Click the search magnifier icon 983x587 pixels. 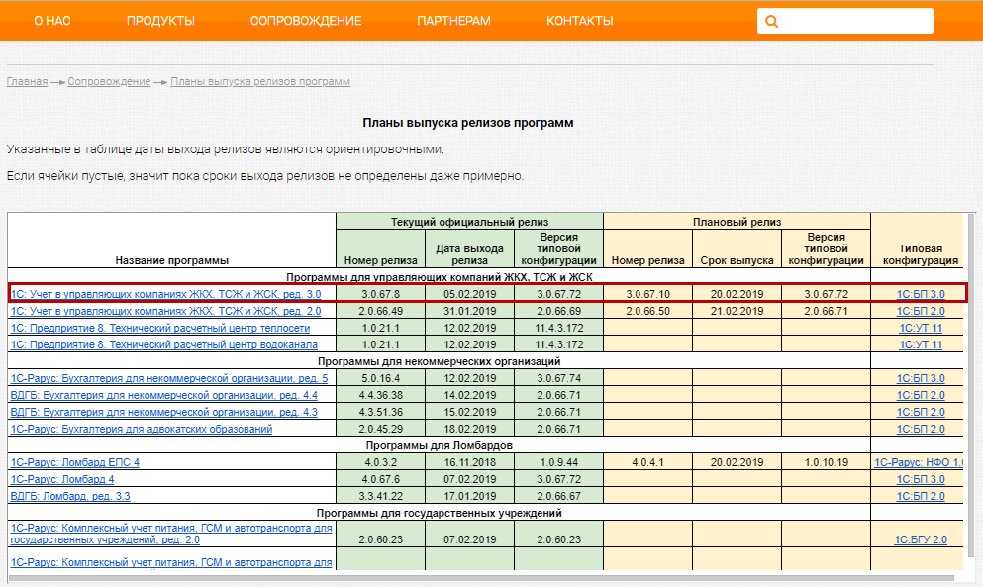click(x=772, y=22)
